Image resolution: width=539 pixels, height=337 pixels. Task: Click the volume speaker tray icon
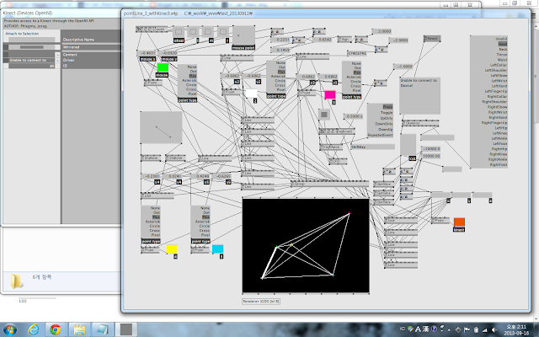pyautogui.click(x=494, y=329)
